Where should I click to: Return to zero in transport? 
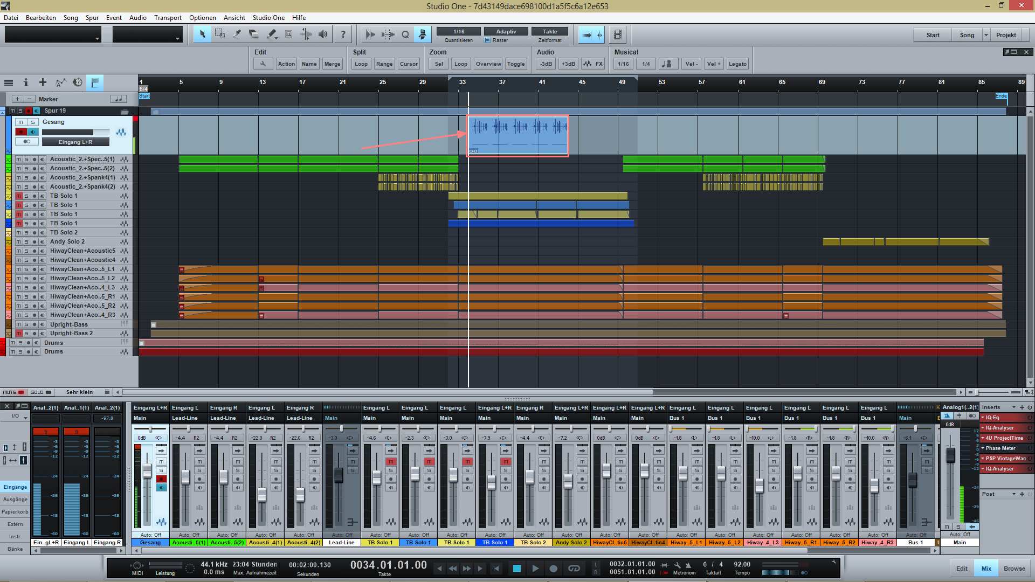[x=496, y=569]
